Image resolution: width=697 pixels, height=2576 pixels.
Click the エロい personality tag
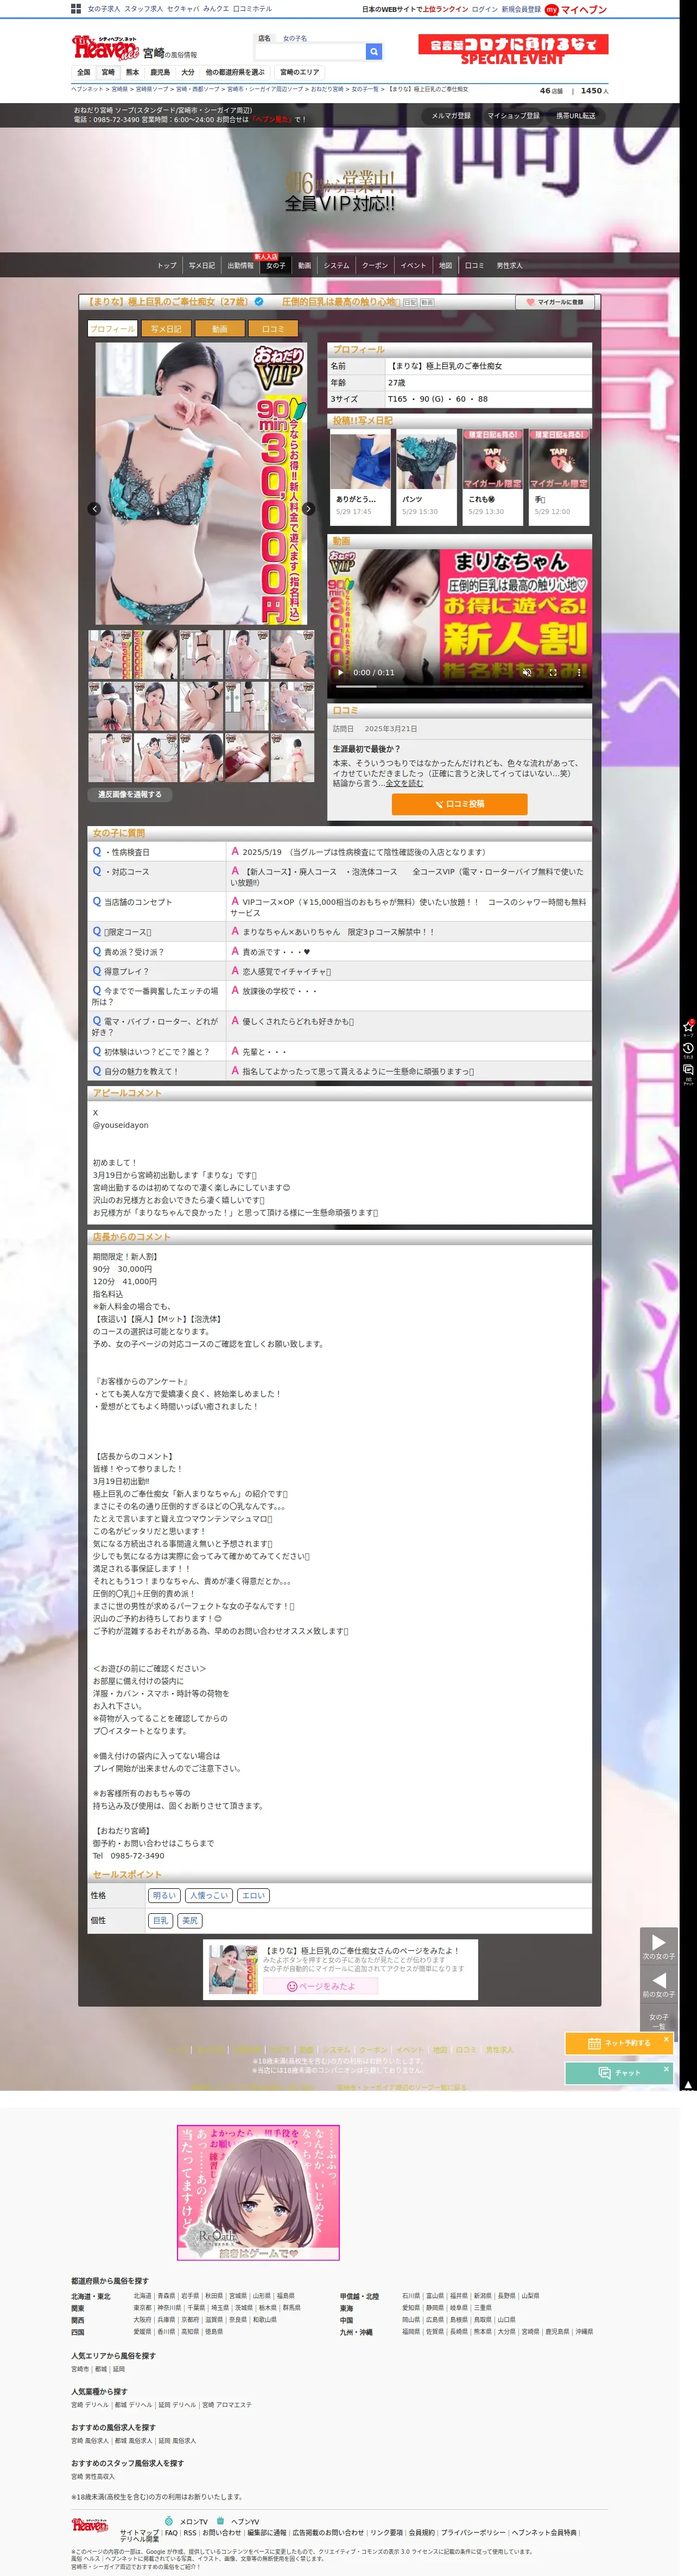pos(254,1895)
